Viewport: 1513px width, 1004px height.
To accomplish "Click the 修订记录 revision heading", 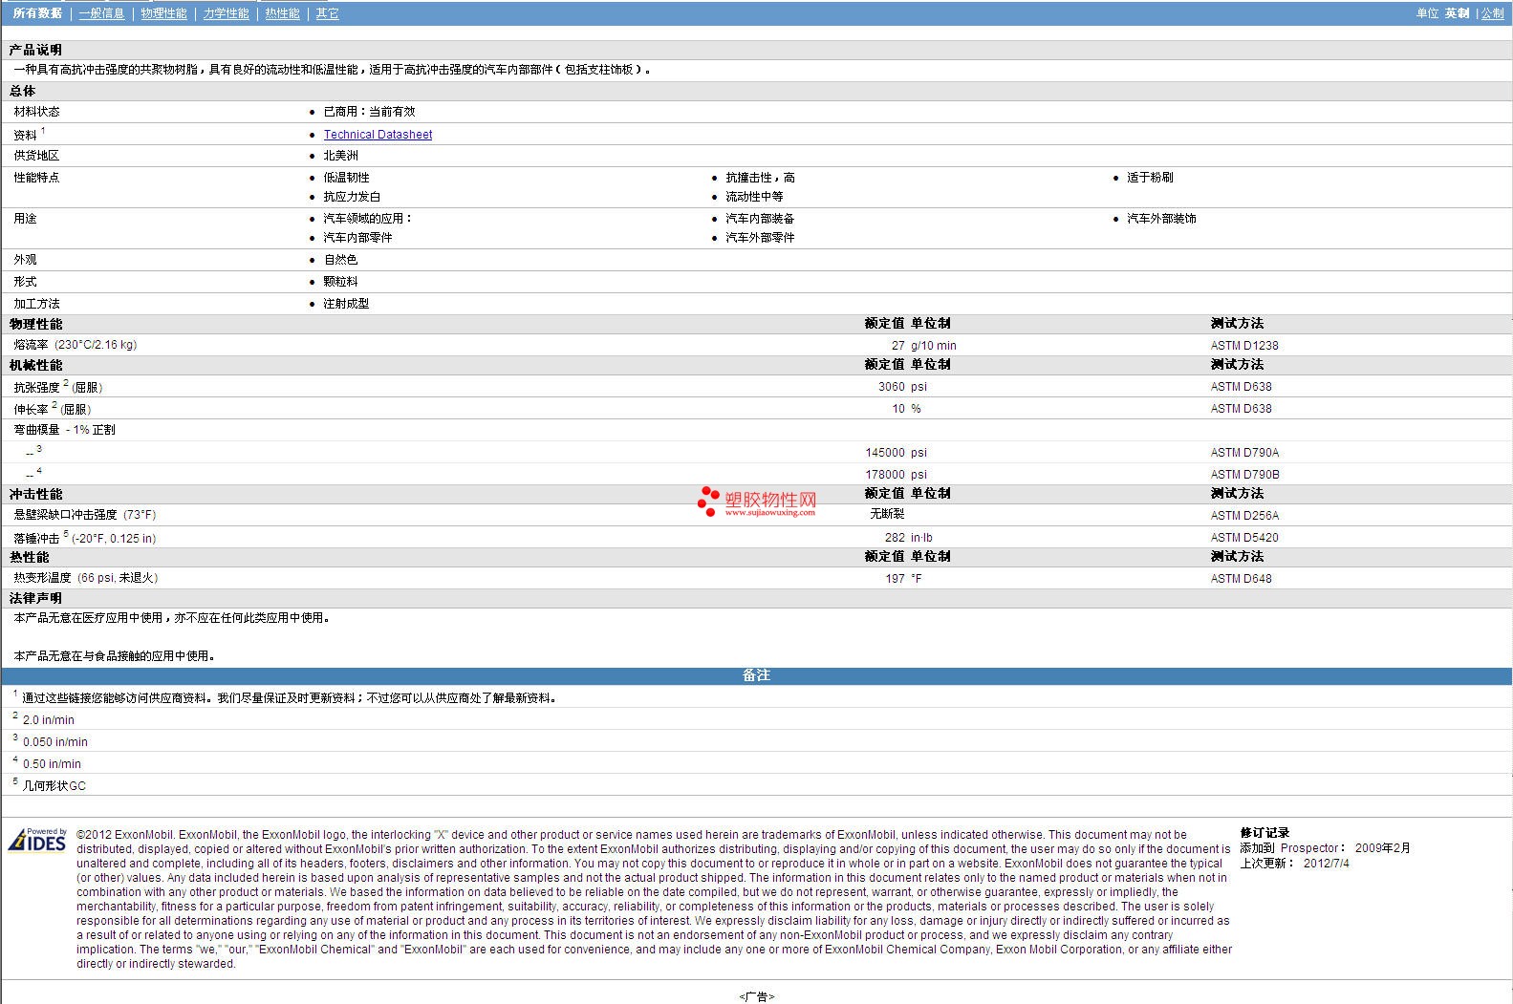I will click(x=1264, y=833).
